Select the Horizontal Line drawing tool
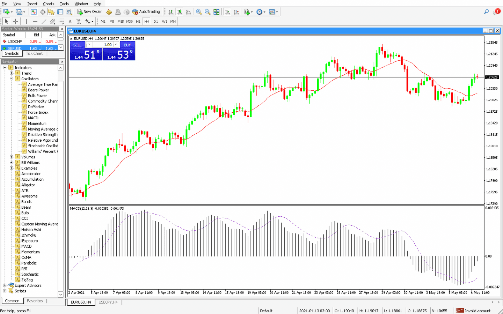This screenshot has height=314, width=503. pyautogui.click(x=35, y=21)
